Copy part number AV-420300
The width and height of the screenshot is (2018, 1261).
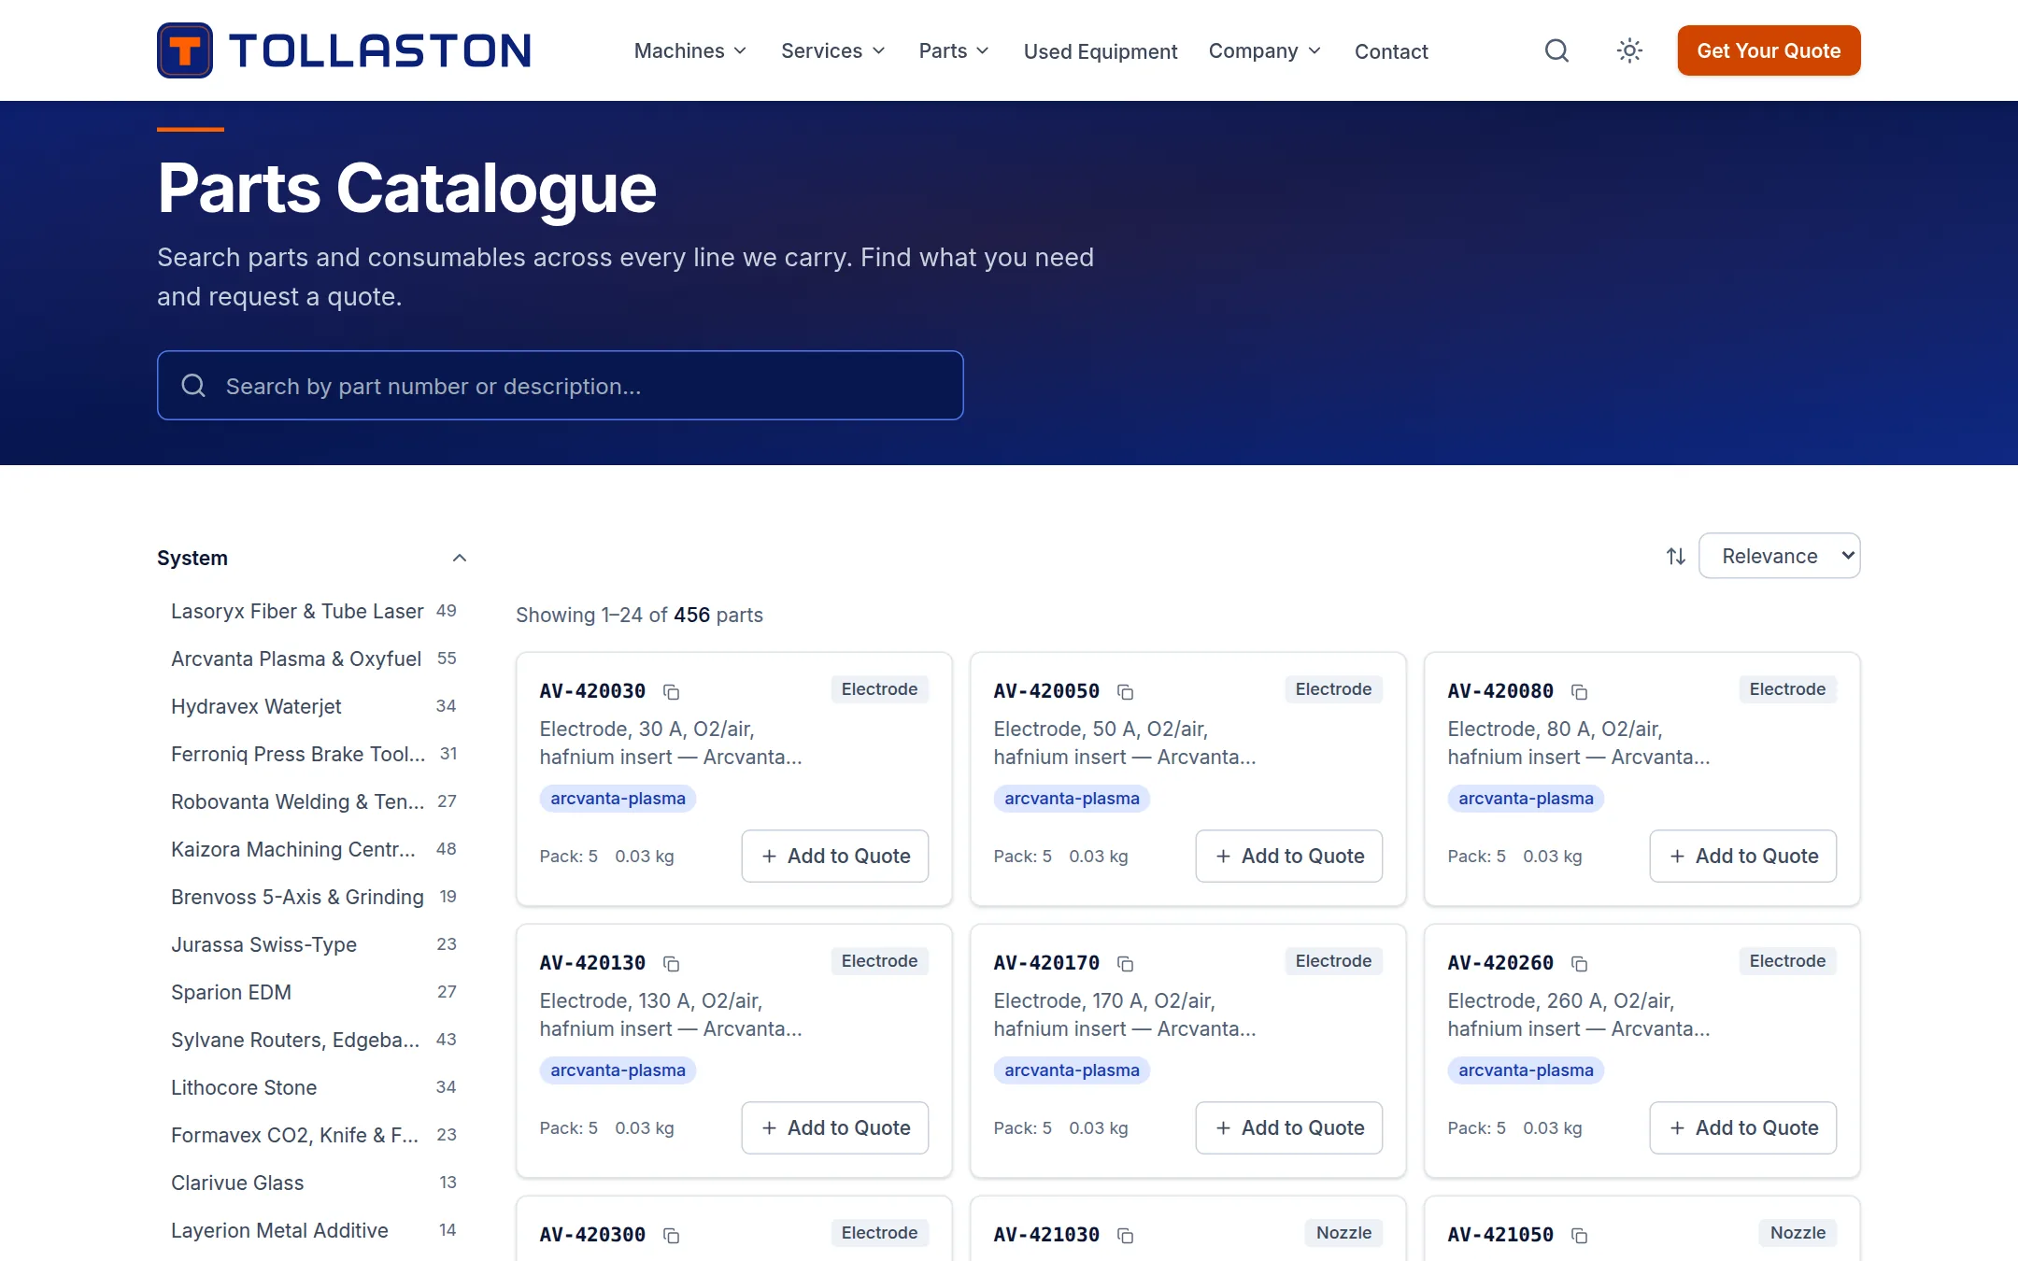point(671,1236)
